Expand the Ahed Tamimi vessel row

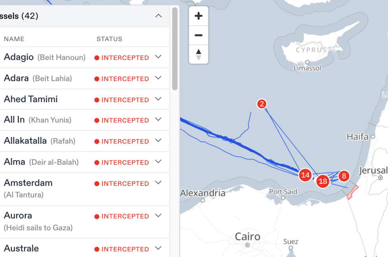point(158,99)
